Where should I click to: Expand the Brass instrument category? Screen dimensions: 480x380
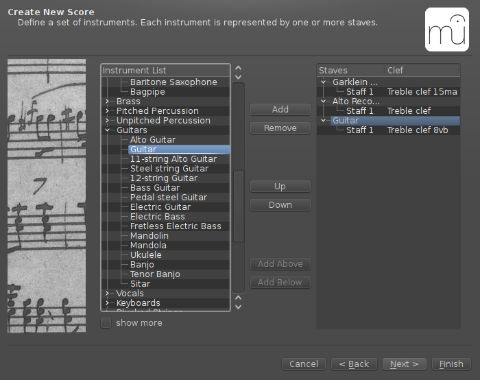click(x=108, y=102)
